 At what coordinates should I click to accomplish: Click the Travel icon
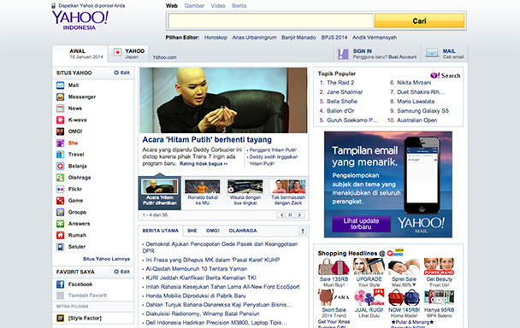click(61, 155)
